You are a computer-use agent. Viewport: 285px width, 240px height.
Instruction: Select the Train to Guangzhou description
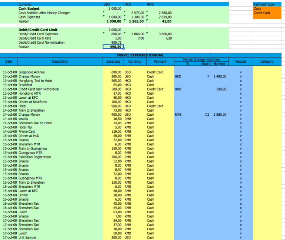click(x=33, y=148)
